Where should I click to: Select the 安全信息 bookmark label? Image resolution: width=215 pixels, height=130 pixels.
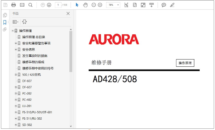[x=29, y=49]
